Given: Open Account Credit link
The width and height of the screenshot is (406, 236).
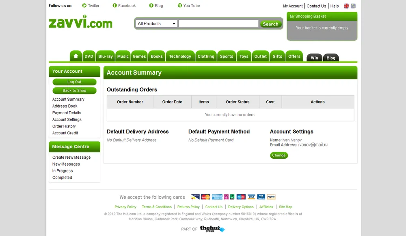Looking at the screenshot, I should click(x=65, y=133).
